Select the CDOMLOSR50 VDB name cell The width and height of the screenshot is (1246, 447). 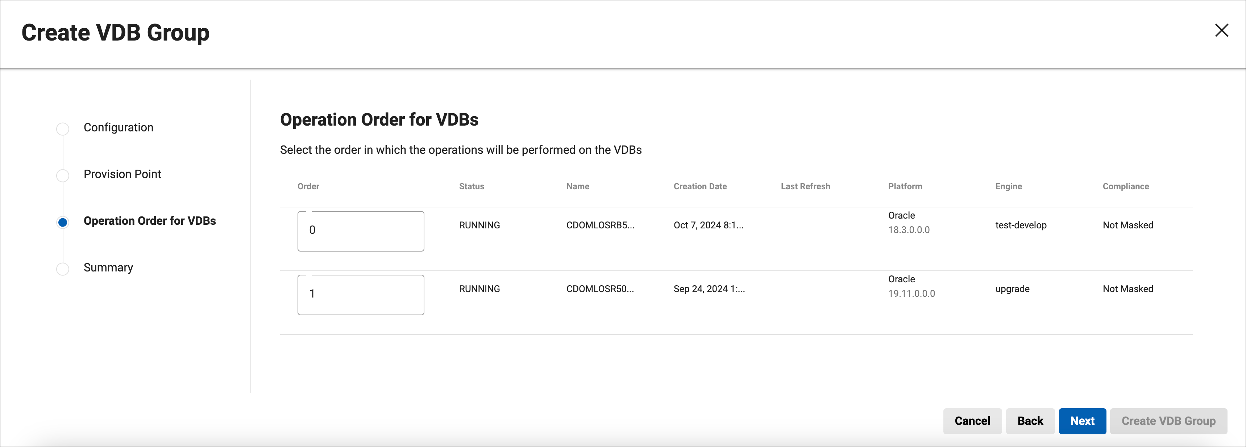click(x=600, y=289)
